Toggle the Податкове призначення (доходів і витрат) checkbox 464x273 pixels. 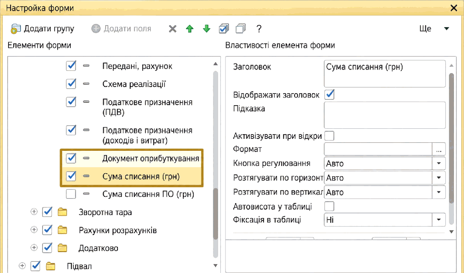pos(71,130)
